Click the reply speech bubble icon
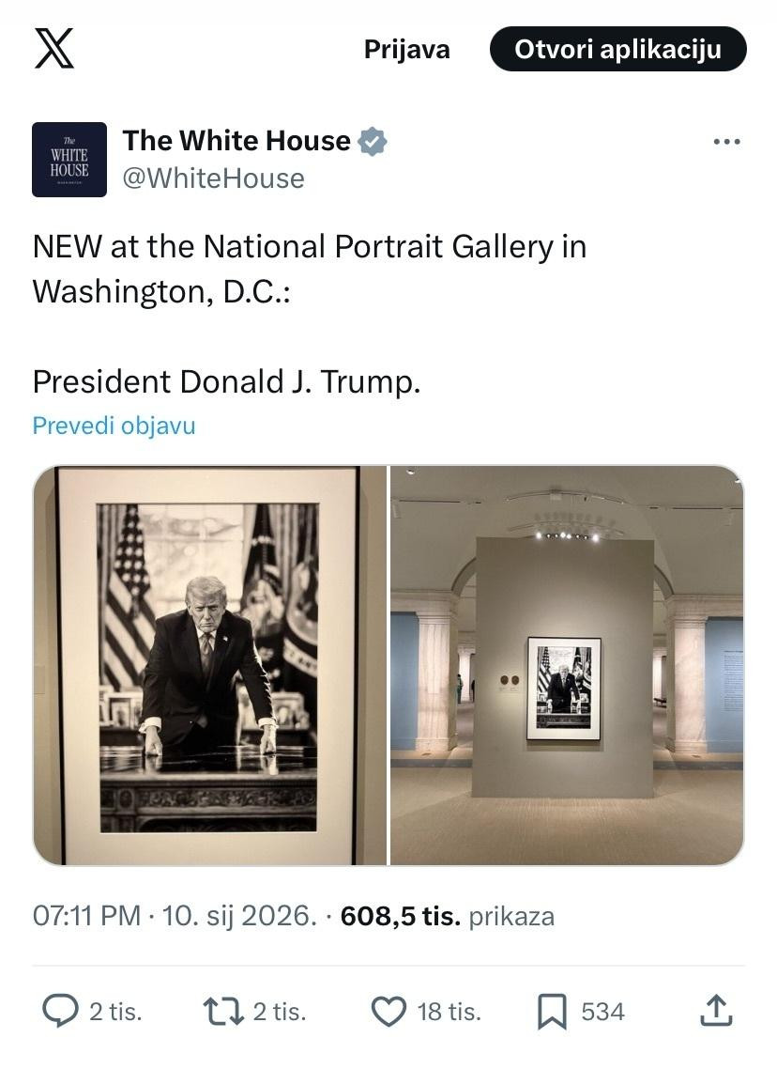 click(x=61, y=1011)
